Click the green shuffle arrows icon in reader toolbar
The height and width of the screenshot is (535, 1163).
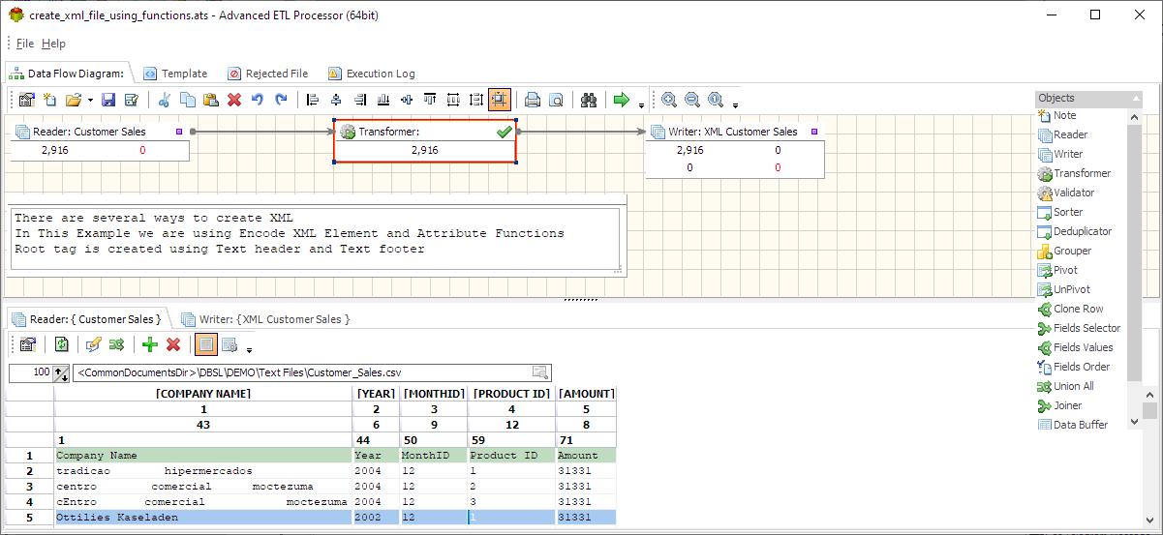click(117, 343)
